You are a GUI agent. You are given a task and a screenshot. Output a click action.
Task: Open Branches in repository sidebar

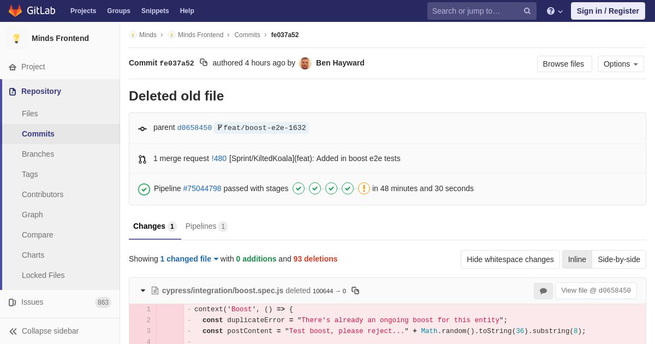38,154
